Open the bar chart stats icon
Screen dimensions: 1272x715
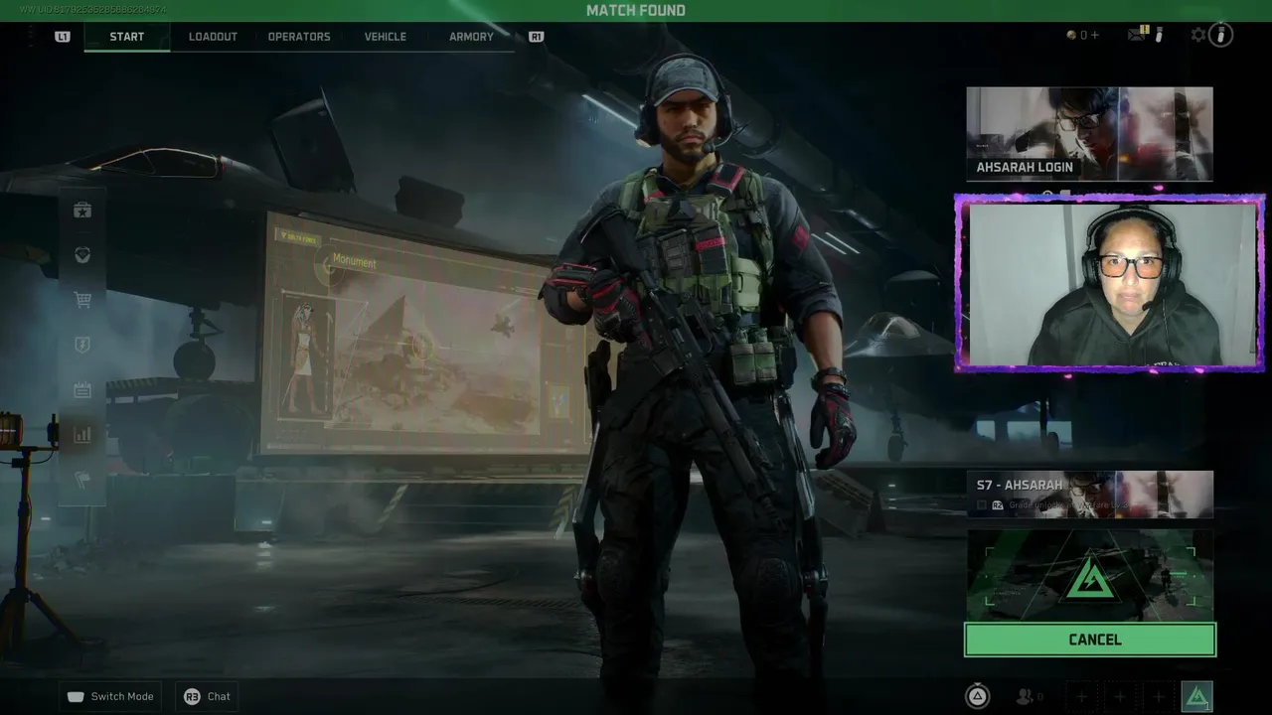[82, 434]
